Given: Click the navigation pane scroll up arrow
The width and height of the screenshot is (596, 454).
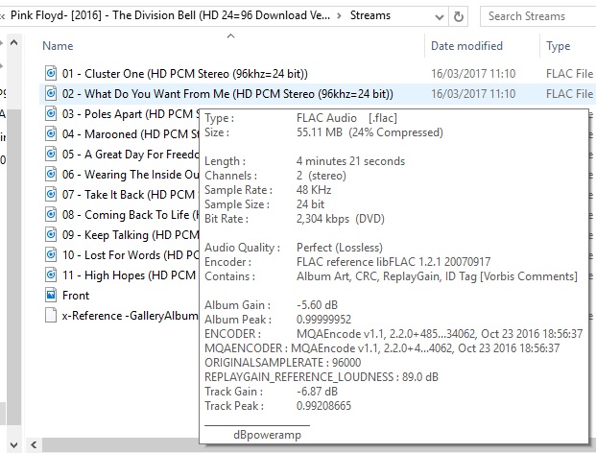Looking at the screenshot, I should 14,42.
